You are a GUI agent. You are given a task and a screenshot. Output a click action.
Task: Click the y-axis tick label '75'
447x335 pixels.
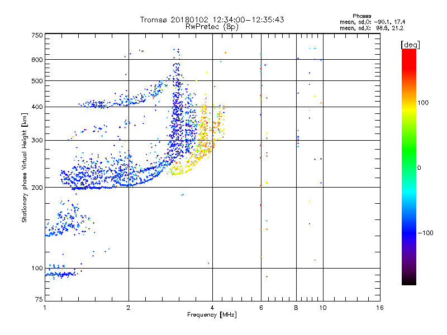click(x=39, y=299)
